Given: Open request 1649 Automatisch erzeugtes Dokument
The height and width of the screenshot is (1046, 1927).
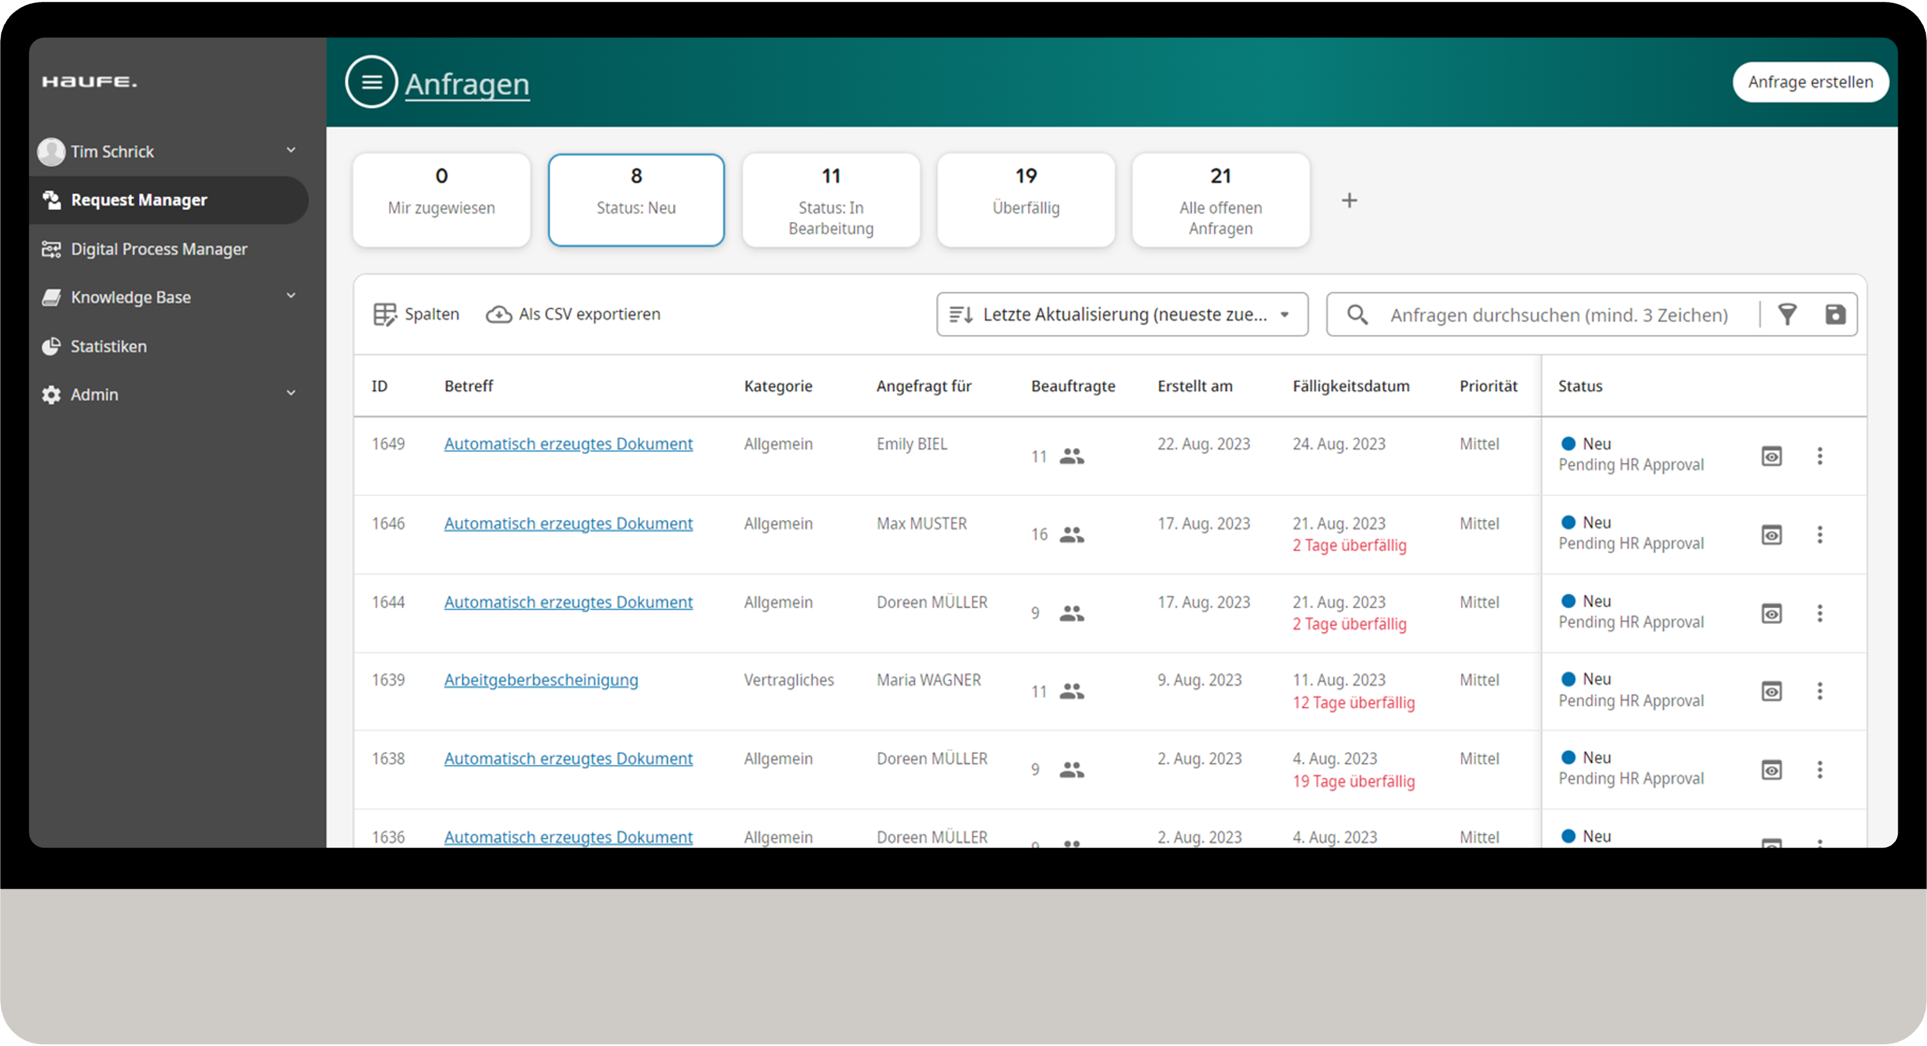Looking at the screenshot, I should click(x=568, y=443).
